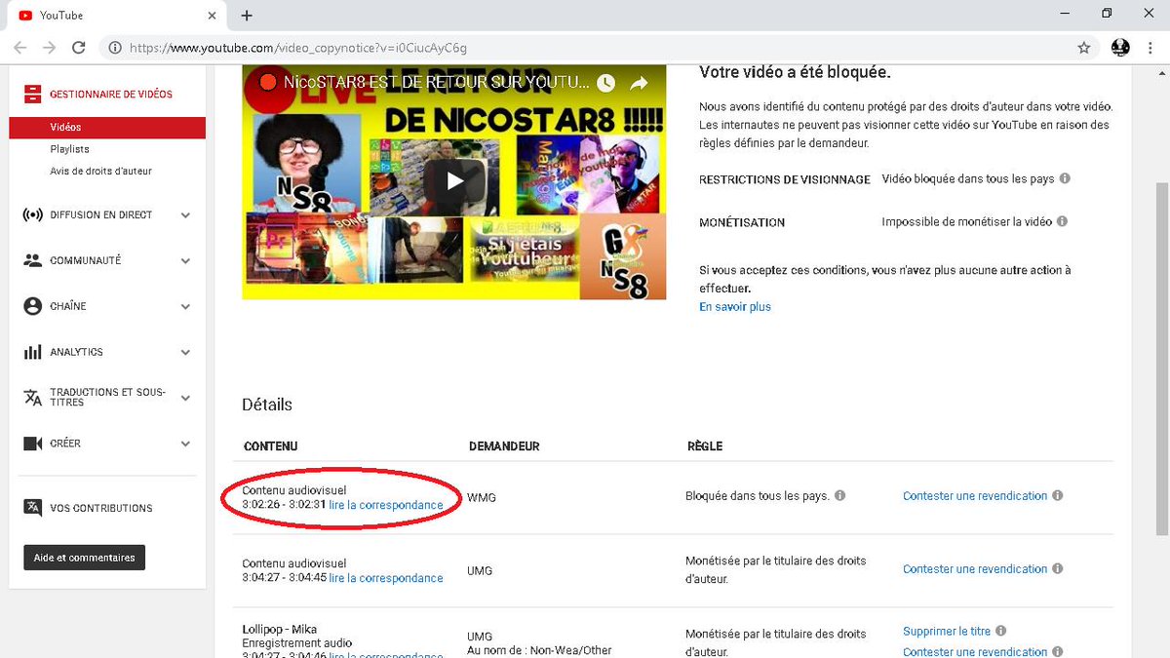The image size is (1170, 658).
Task: Click the Communauté people icon
Action: pyautogui.click(x=33, y=260)
